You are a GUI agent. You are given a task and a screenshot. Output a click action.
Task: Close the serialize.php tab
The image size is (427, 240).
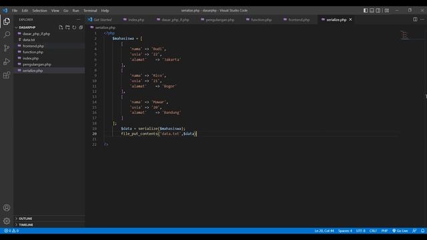point(350,19)
